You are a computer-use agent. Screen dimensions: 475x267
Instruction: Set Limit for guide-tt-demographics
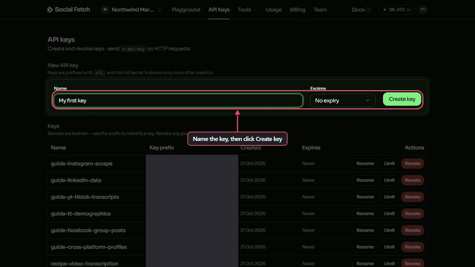(x=390, y=214)
